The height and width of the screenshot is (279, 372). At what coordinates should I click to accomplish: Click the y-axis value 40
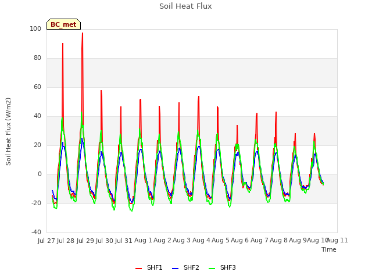(37, 116)
